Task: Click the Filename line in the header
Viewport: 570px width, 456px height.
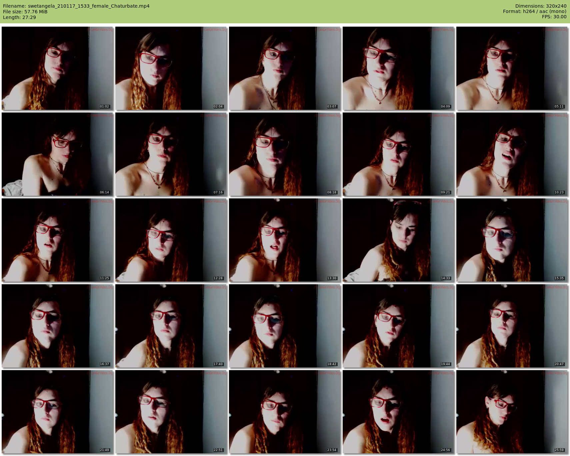Action: coord(76,6)
